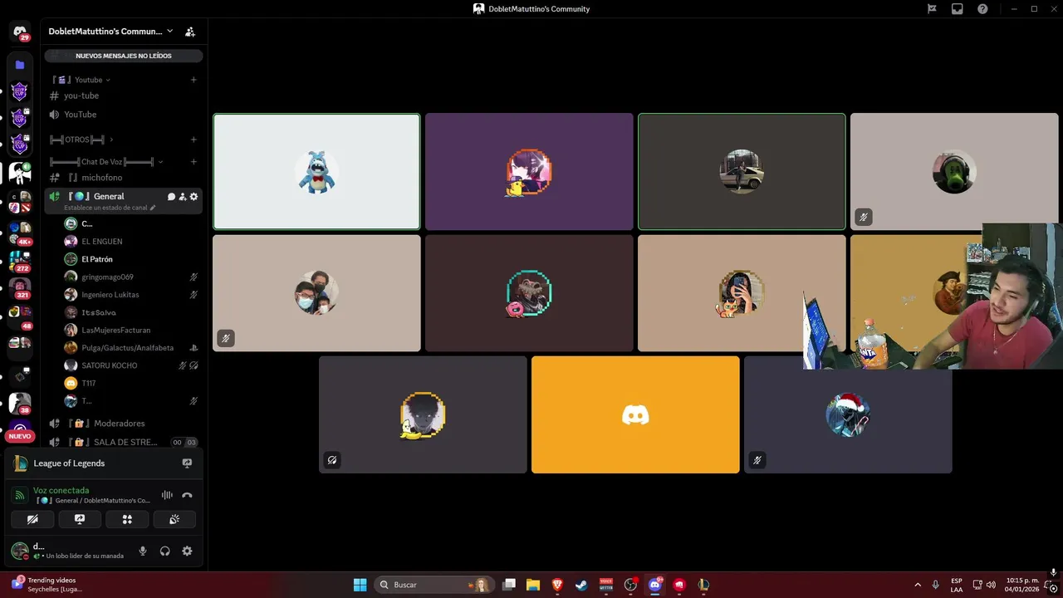Viewport: 1063px width, 598px height.
Task: Jump to NUEVOS MENSAJES NO LEÍDOS
Action: pyautogui.click(x=124, y=56)
